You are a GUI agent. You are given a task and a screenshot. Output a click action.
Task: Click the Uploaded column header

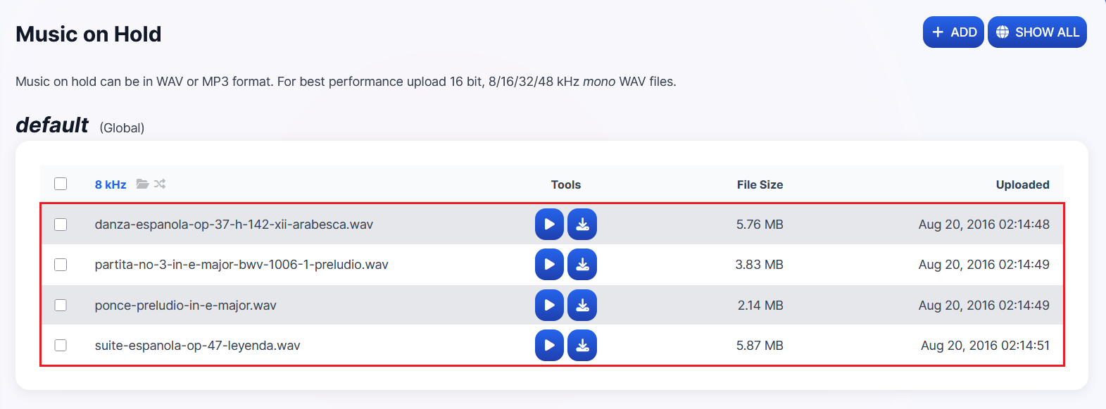pos(1022,184)
